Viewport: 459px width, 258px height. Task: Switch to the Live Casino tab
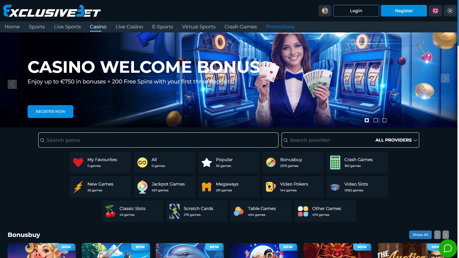point(129,27)
